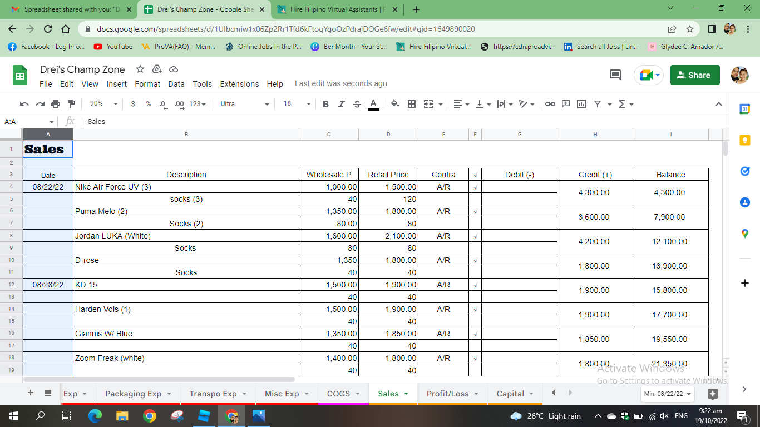The height and width of the screenshot is (427, 760).
Task: Open the Format menu
Action: (x=147, y=84)
